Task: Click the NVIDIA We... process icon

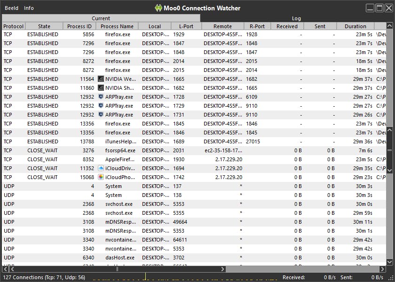Action: 101,79
